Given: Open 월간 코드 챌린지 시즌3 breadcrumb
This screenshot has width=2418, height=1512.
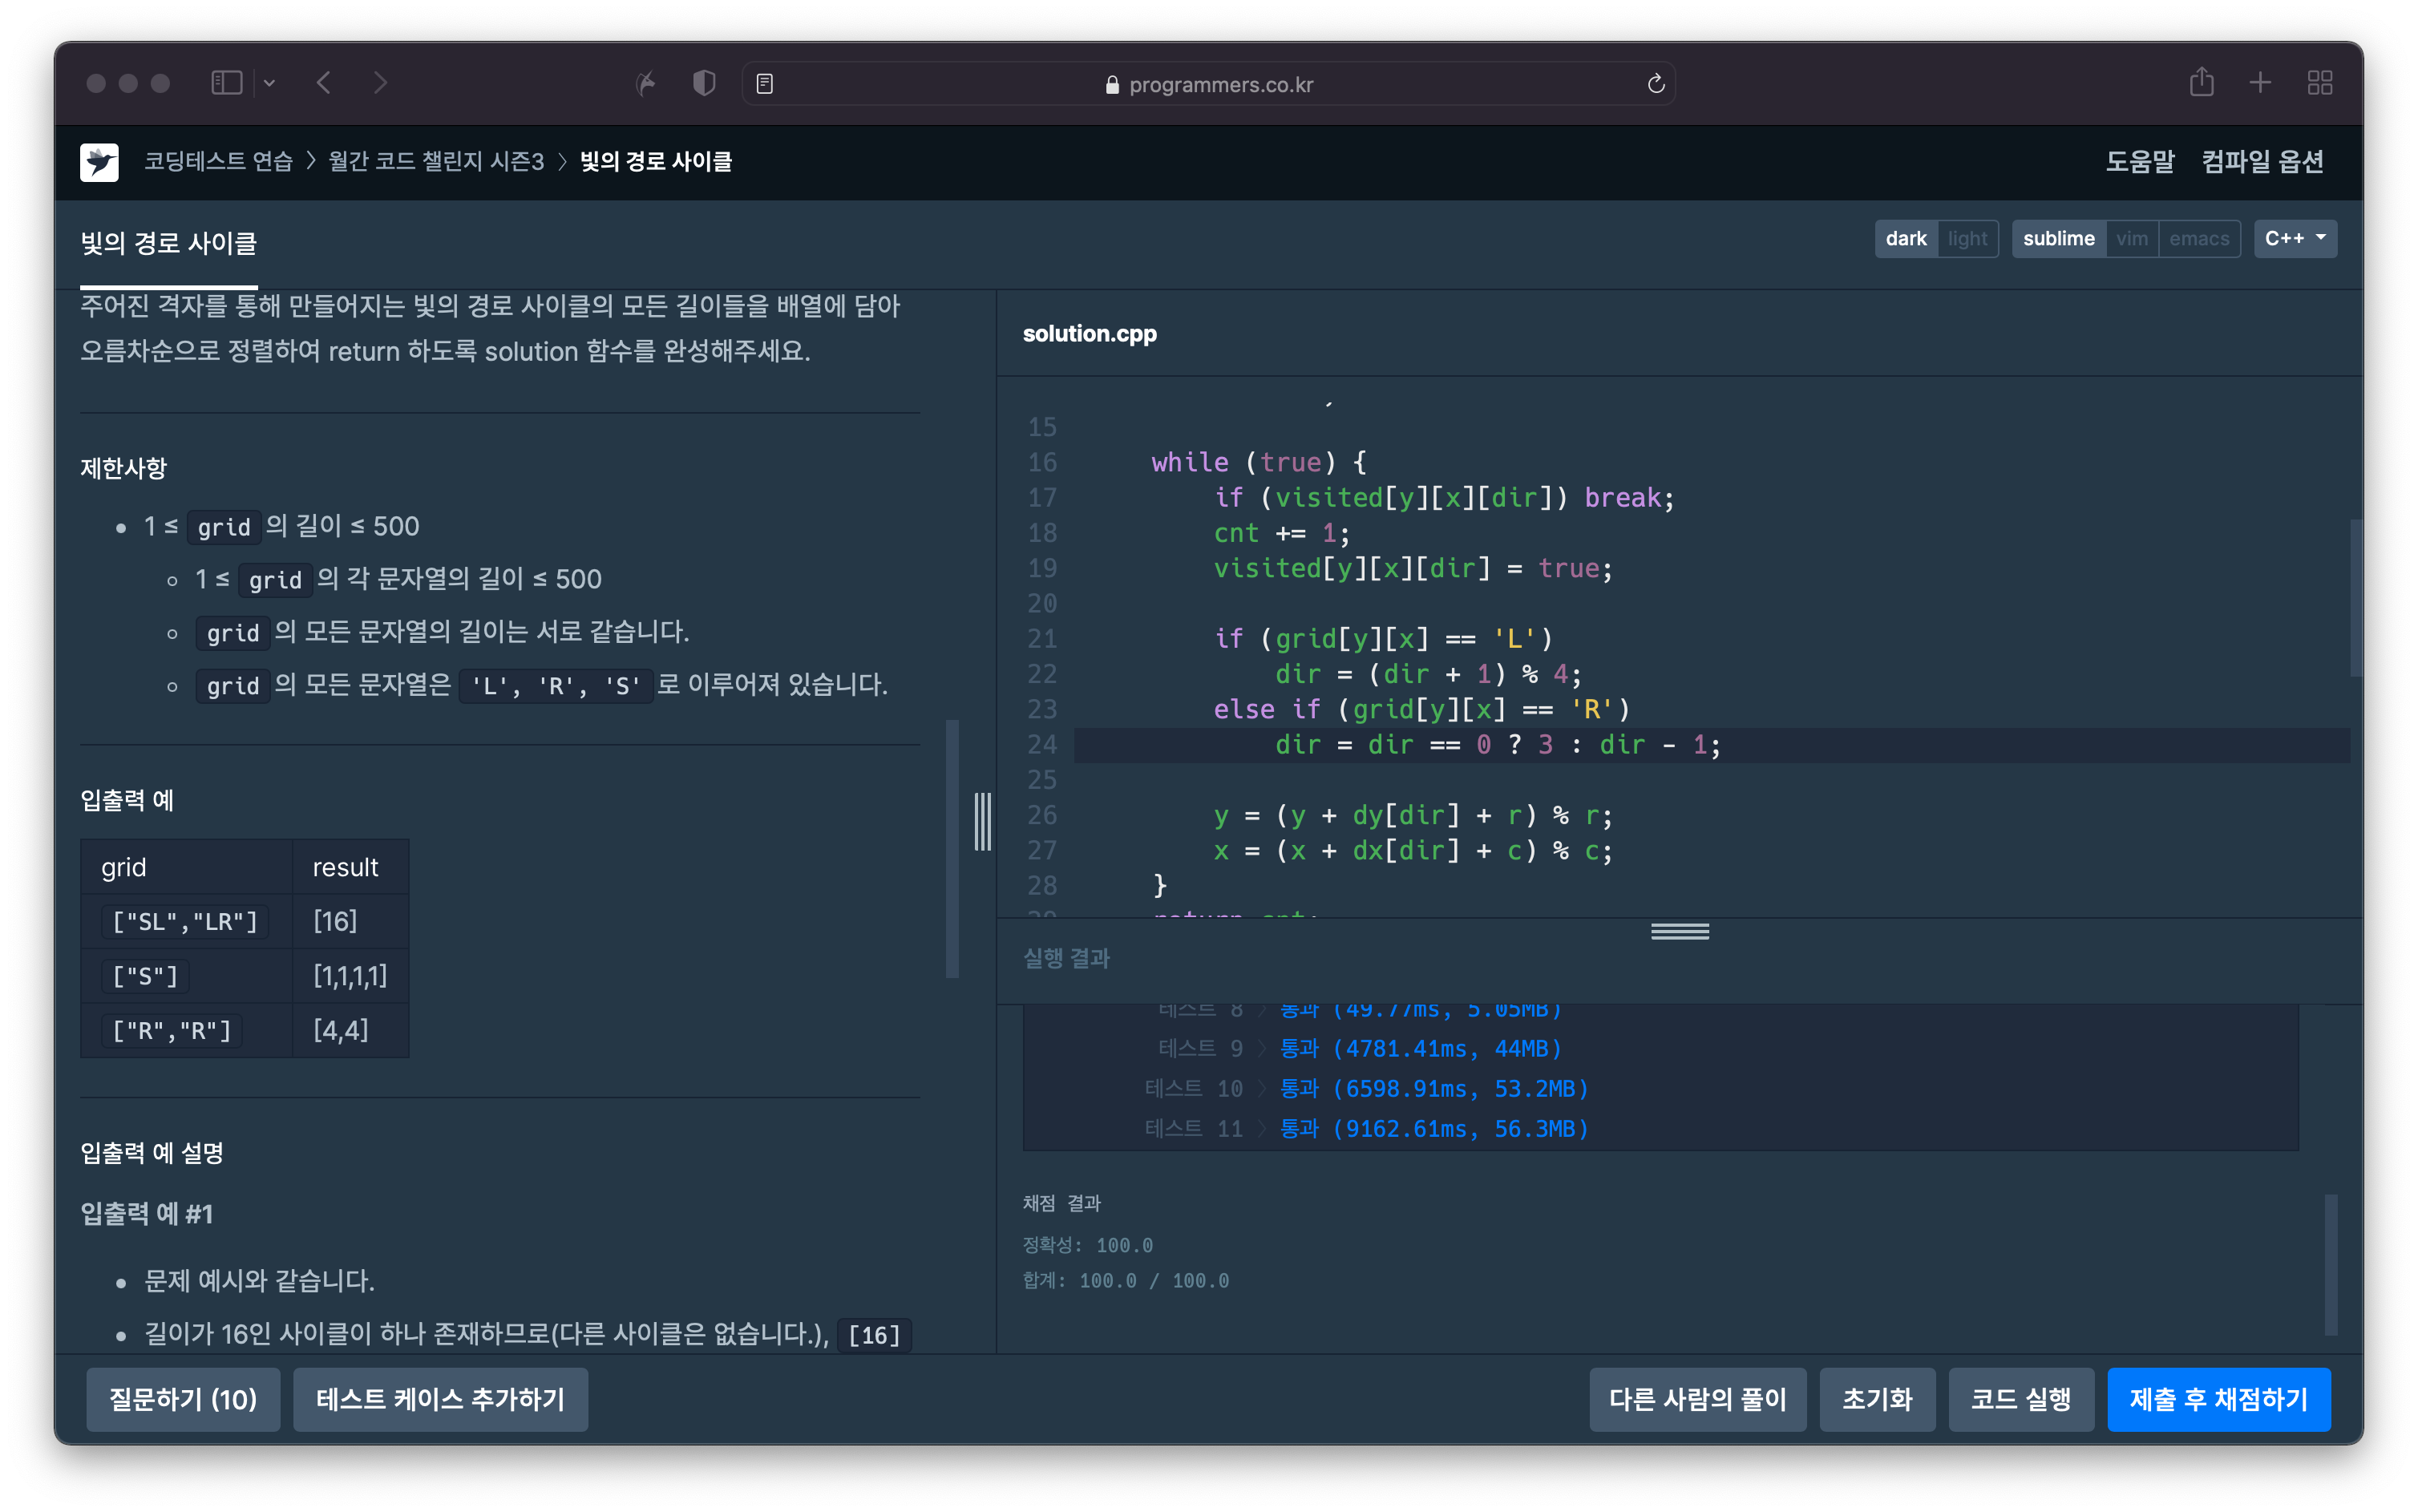Looking at the screenshot, I should [436, 162].
